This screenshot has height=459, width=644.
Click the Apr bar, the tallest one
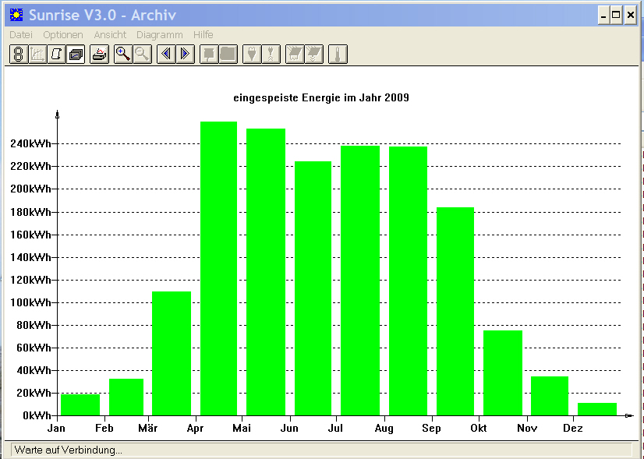tap(218, 269)
